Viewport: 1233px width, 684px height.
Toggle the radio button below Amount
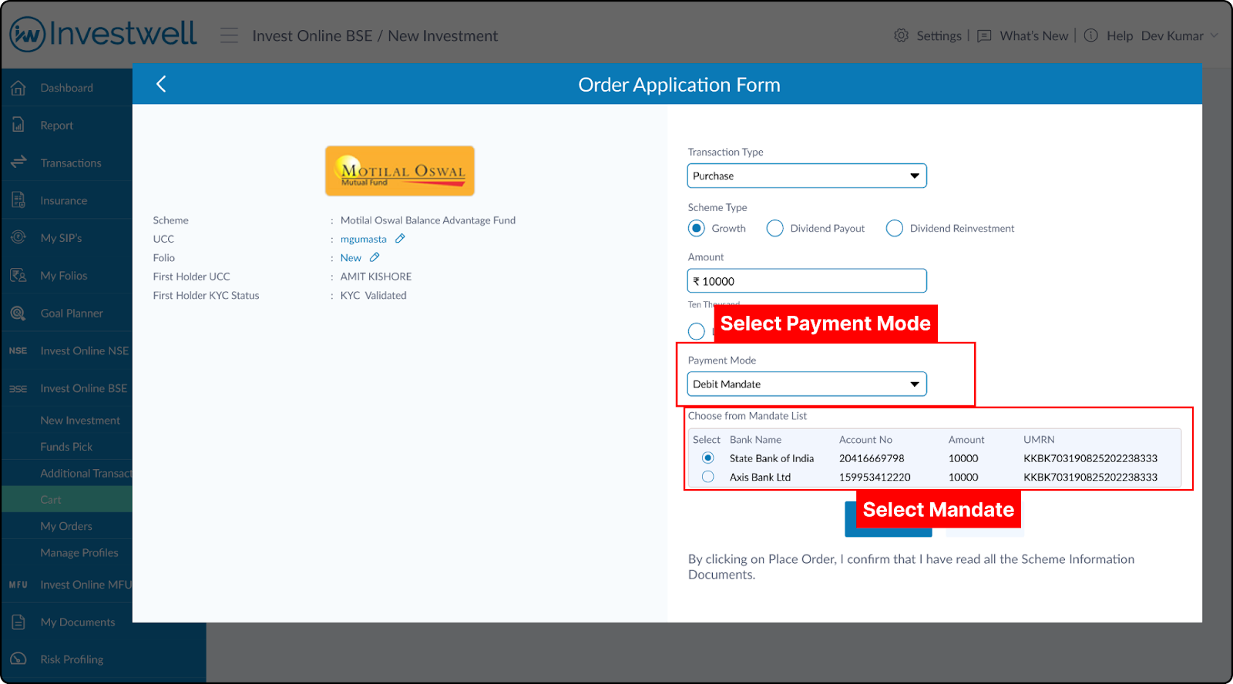[697, 331]
